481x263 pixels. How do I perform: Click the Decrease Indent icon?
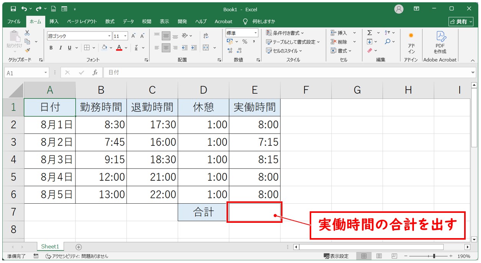[185, 48]
